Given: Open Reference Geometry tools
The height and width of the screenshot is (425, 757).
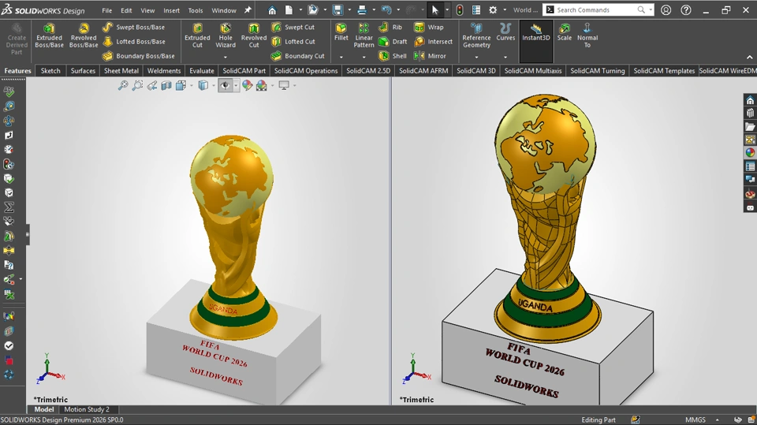Looking at the screenshot, I should tap(476, 35).
